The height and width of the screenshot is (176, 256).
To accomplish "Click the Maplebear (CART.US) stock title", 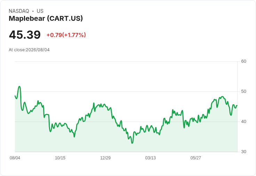I will 46,18.
